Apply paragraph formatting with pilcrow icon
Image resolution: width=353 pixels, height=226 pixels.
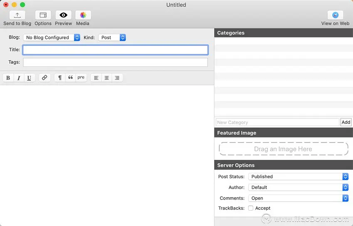pos(60,78)
